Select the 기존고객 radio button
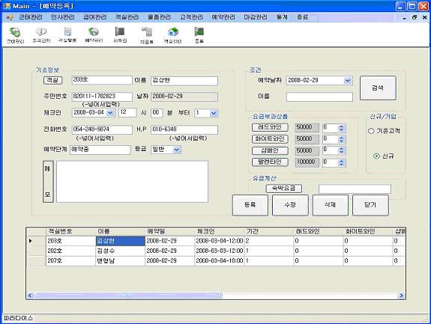Image resolution: width=431 pixels, height=324 pixels. [x=371, y=131]
